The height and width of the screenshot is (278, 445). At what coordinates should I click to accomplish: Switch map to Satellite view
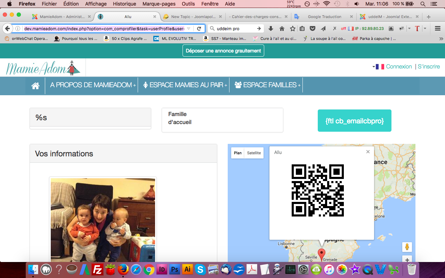coord(254,153)
